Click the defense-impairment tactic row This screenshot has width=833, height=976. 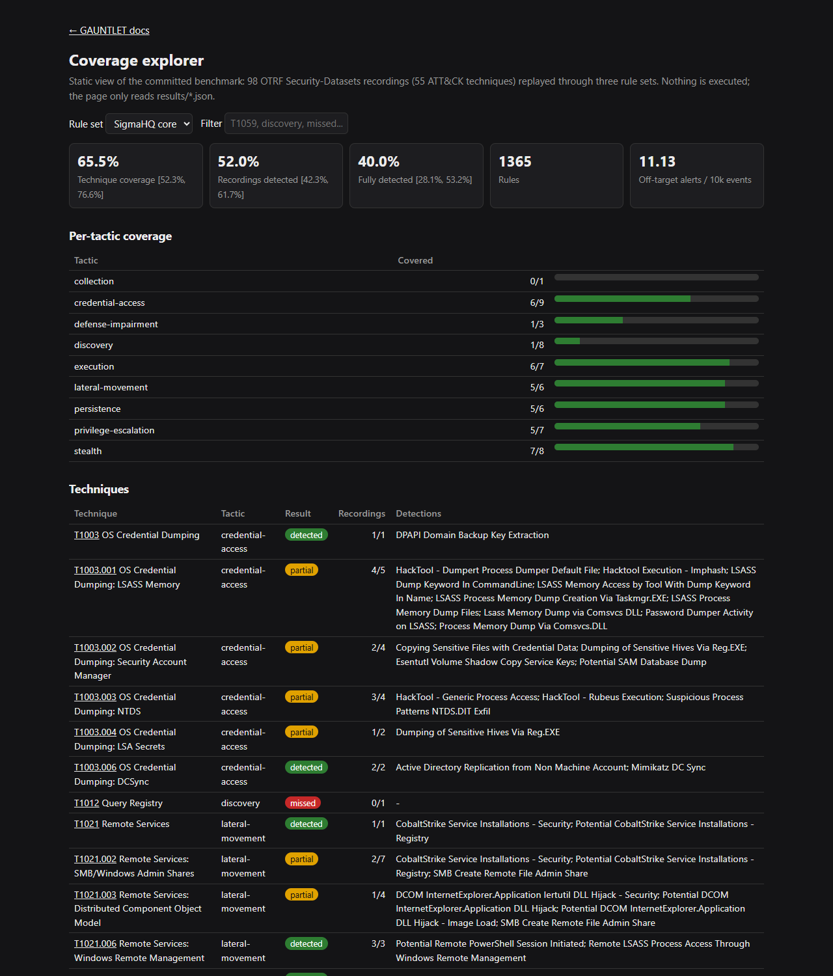pyautogui.click(x=416, y=324)
